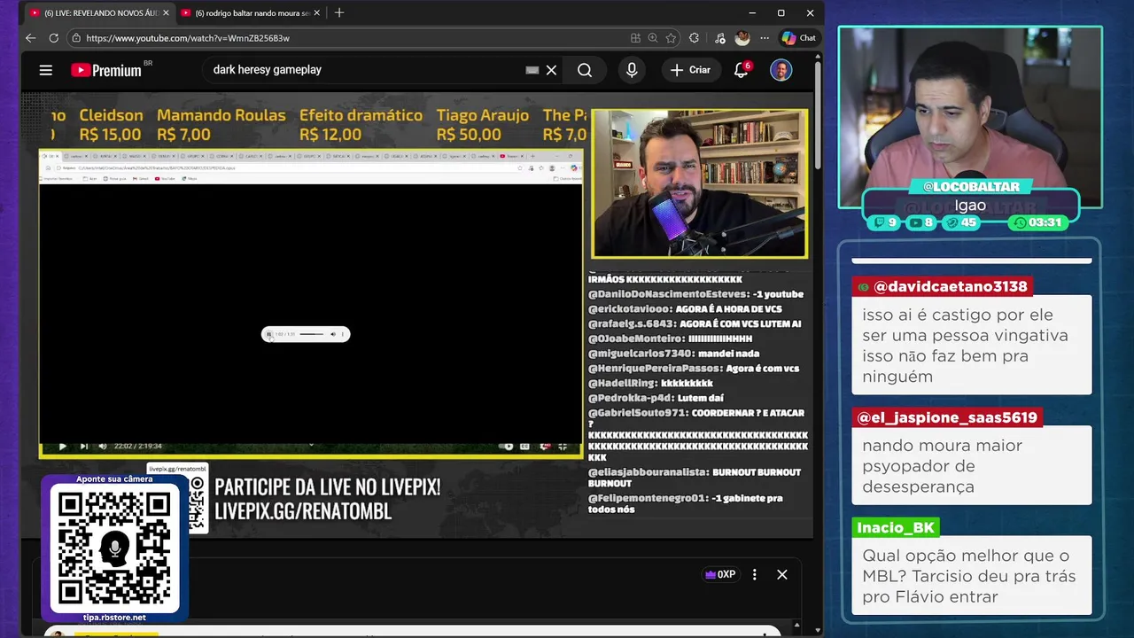Click the '22:02 / 2:19:34' time display

coord(137,447)
